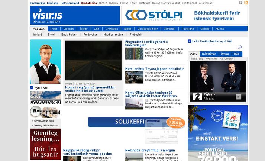
Task: Click the visir.is logo
Action: [48, 14]
